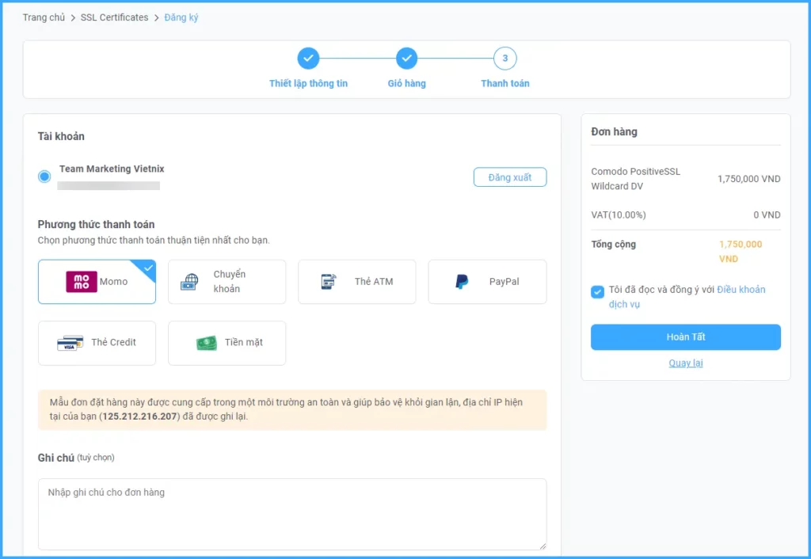Select the Momo logo icon
The image size is (811, 559).
(x=82, y=282)
